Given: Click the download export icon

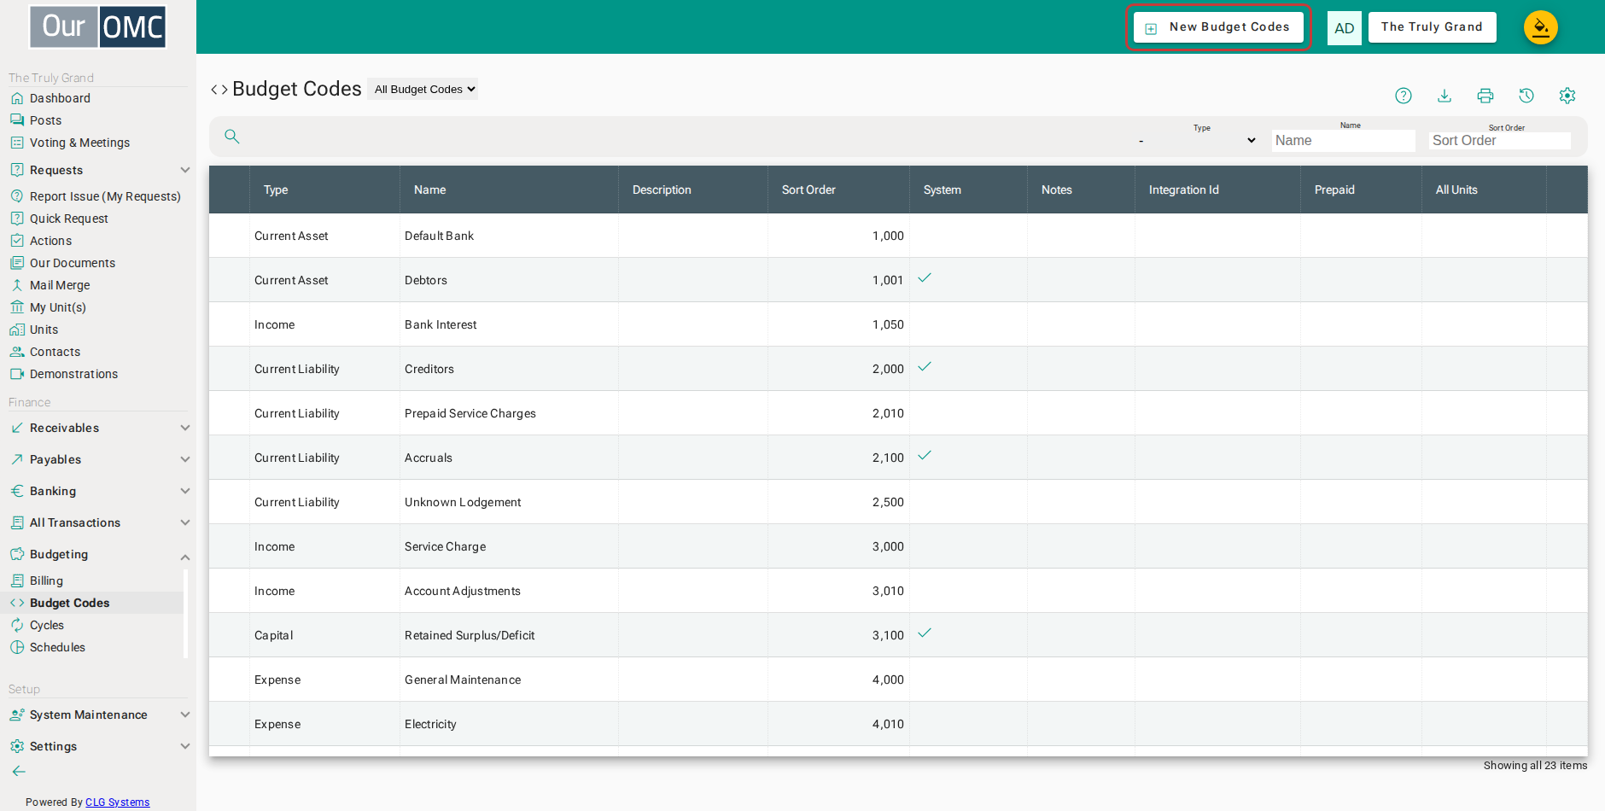Looking at the screenshot, I should click(x=1444, y=96).
